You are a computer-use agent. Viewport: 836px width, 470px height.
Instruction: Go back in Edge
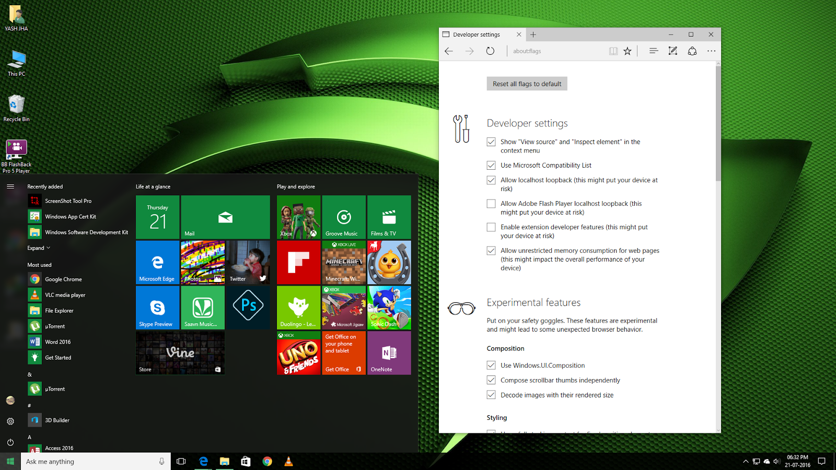449,51
